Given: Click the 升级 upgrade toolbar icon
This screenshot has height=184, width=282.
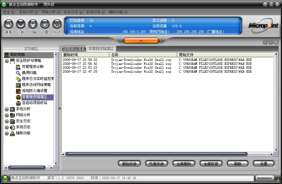Looking at the screenshot, I should coord(57,24).
